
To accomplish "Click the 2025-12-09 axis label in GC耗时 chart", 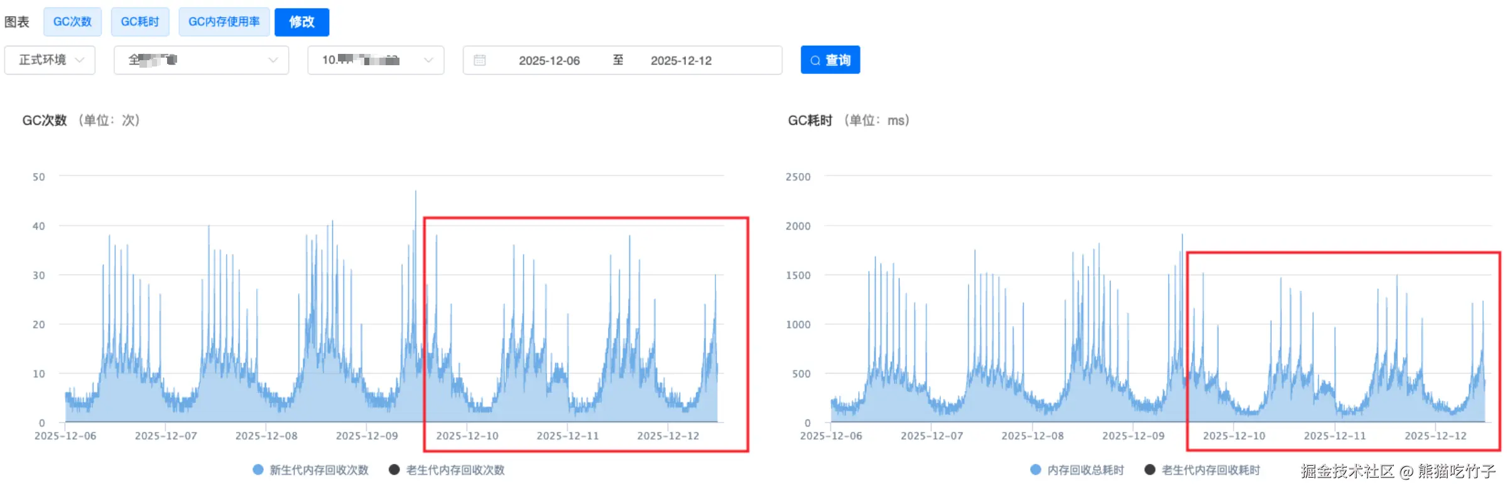I will pyautogui.click(x=1133, y=436).
